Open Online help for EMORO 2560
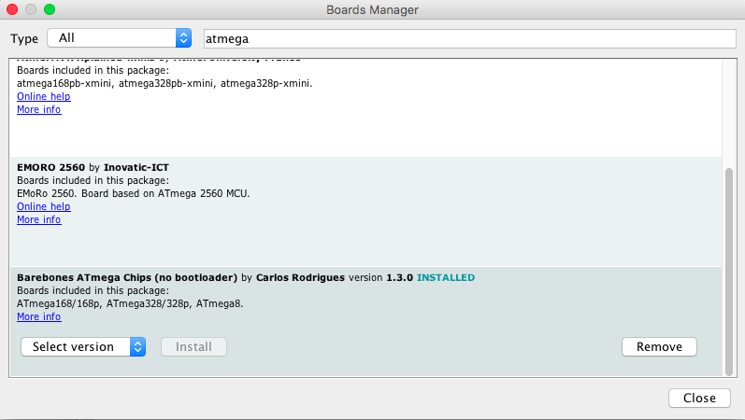 tap(44, 206)
